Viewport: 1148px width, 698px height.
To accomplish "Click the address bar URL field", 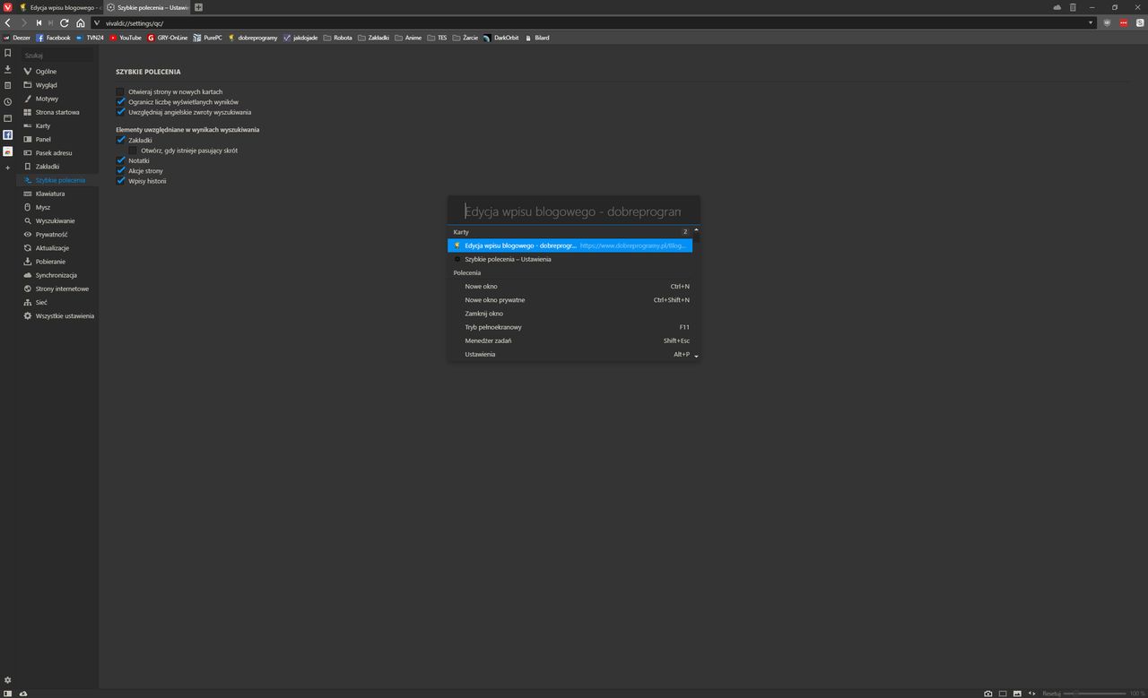I will [592, 22].
